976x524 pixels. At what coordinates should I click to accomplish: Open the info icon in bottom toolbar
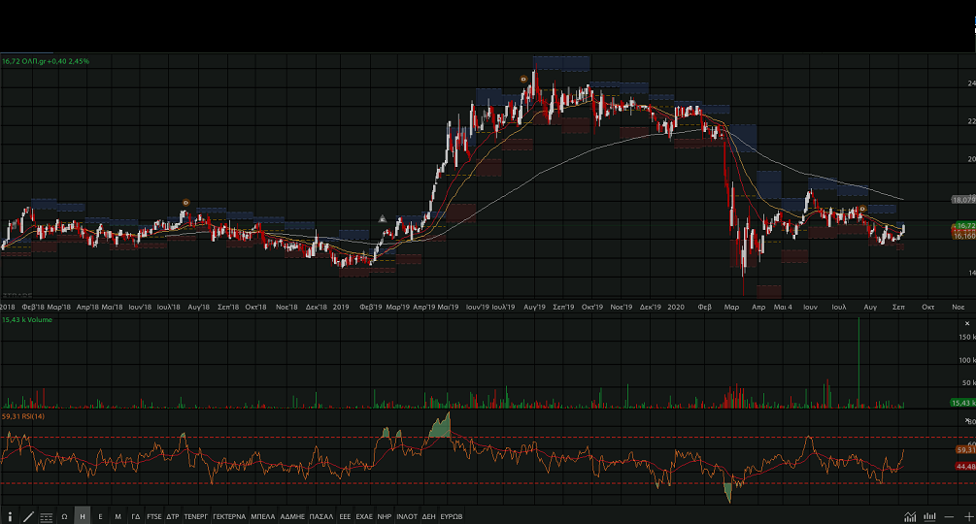(x=10, y=516)
